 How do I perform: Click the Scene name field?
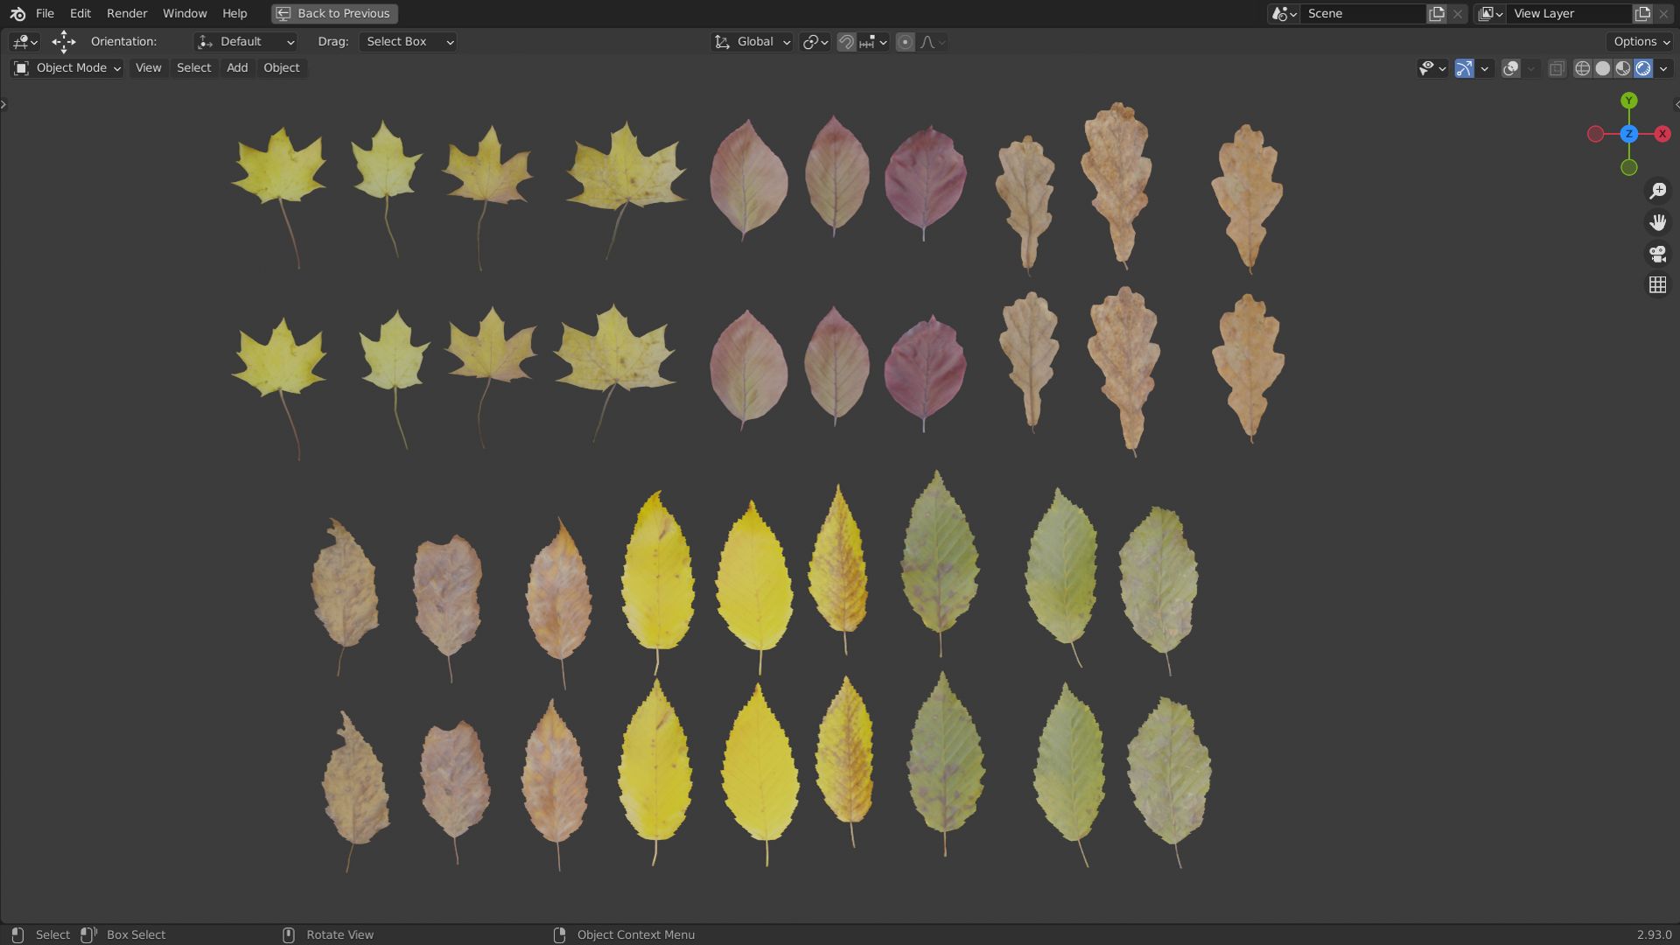(1361, 13)
